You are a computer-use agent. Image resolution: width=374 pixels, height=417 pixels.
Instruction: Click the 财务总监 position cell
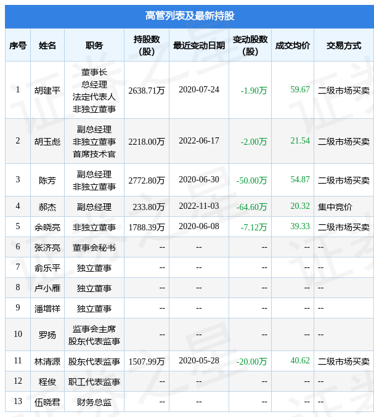94,402
